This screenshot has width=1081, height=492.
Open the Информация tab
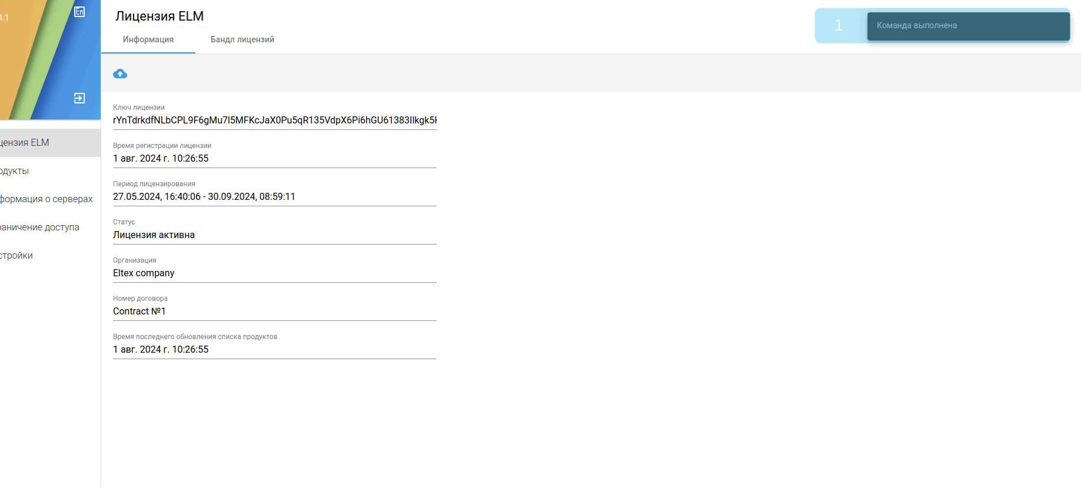148,39
